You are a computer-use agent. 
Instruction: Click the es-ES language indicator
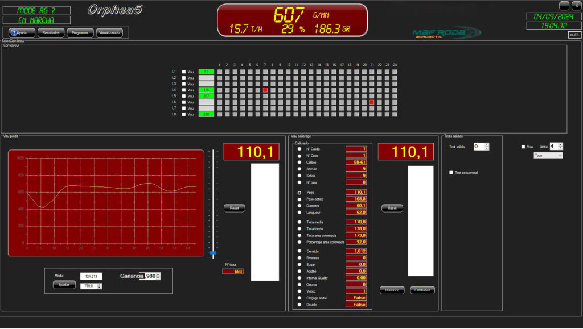coord(574,35)
